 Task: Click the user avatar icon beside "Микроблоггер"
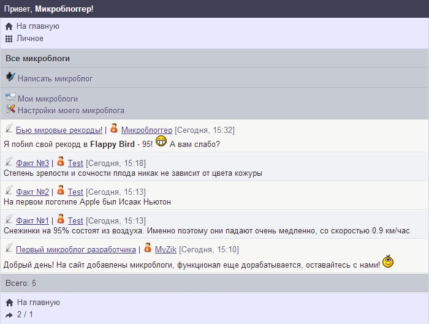(114, 128)
